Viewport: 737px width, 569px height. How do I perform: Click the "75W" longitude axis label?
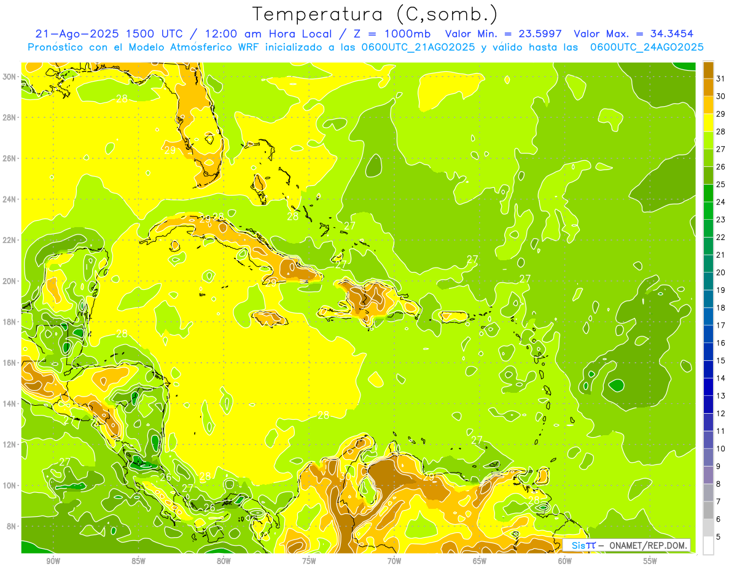click(x=309, y=561)
